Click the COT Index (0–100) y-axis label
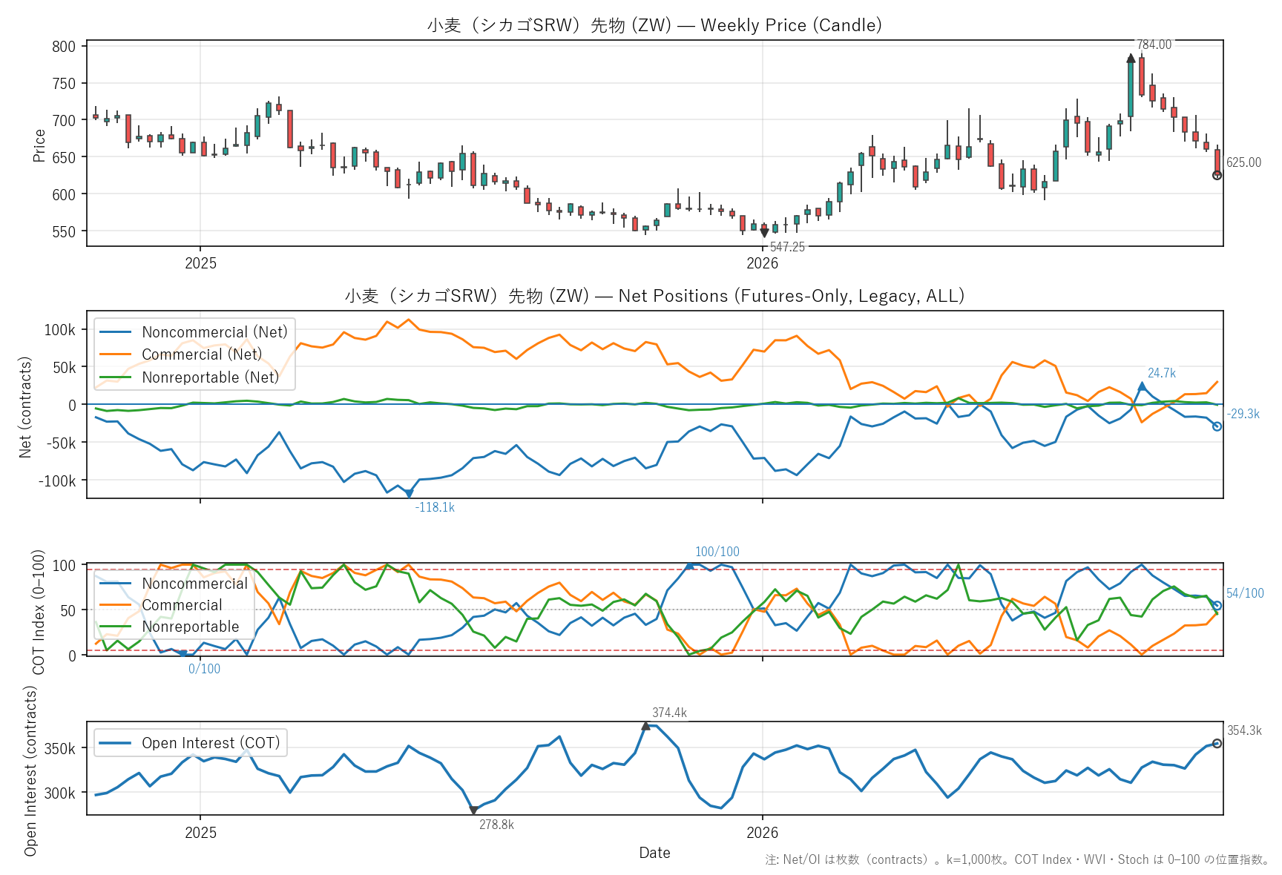 point(39,612)
